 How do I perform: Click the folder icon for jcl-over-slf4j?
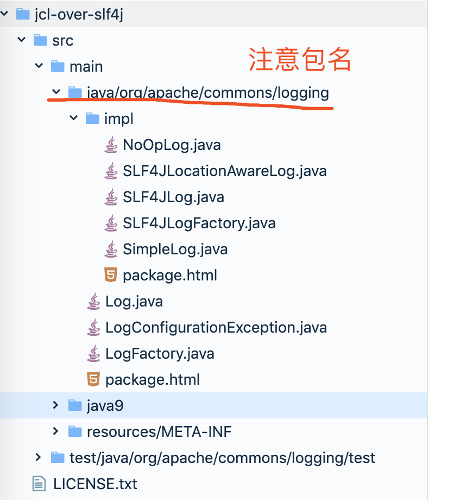tap(22, 14)
